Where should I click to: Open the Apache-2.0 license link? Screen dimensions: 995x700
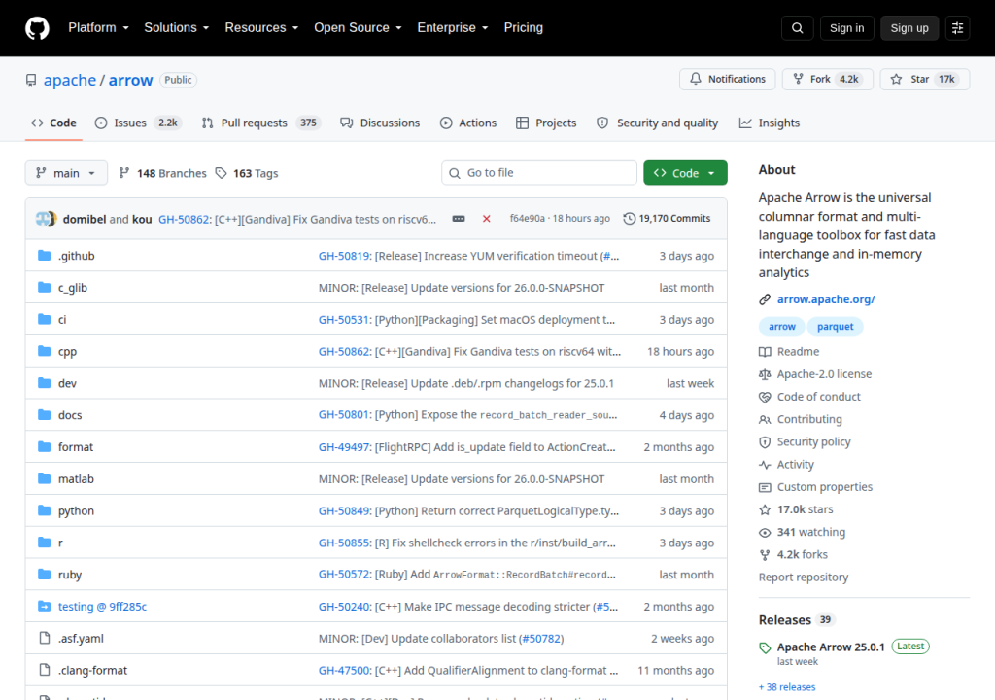click(x=815, y=374)
